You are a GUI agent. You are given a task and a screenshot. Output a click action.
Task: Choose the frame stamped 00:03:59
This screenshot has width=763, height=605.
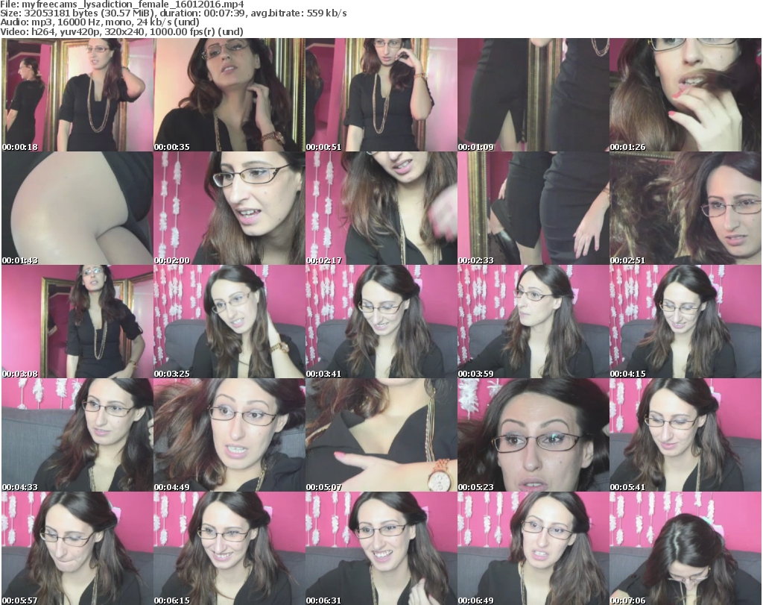(534, 322)
